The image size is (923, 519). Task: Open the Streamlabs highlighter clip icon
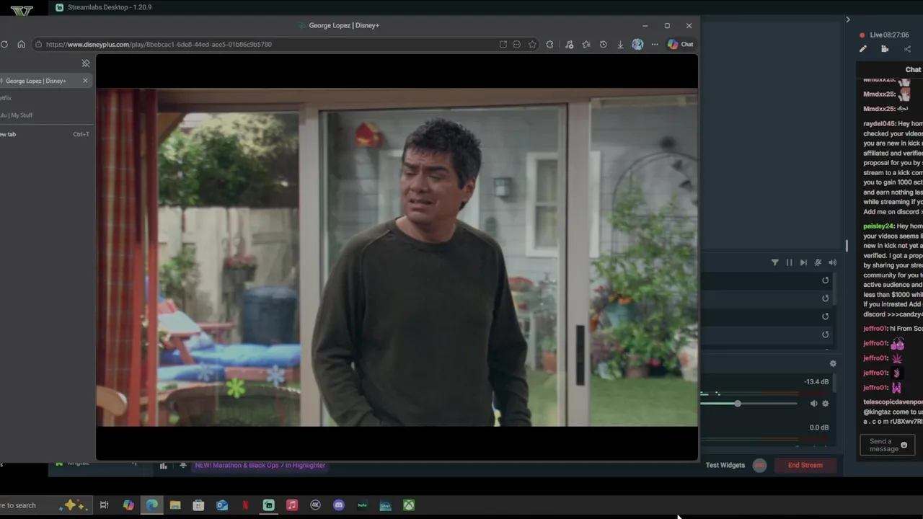pos(885,49)
